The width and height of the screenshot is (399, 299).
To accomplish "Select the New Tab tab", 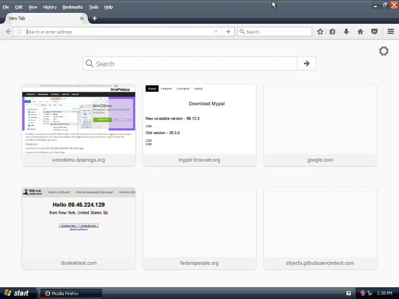I will (x=46, y=18).
